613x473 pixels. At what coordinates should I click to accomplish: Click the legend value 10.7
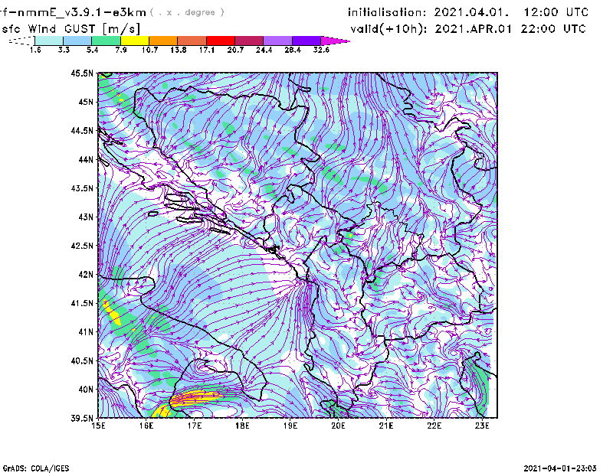click(149, 50)
